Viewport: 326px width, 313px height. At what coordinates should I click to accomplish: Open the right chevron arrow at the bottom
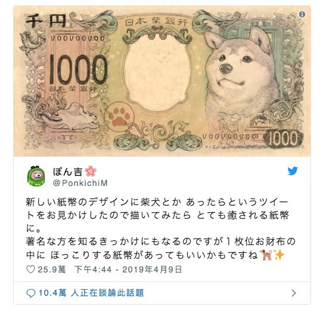pos(294,293)
